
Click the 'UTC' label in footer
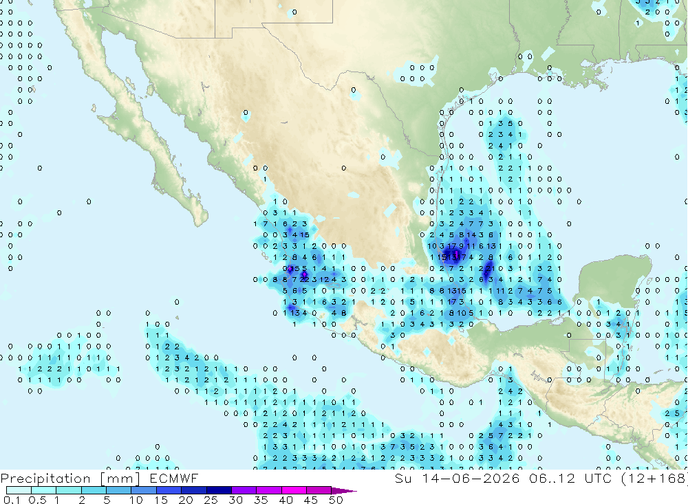point(598,478)
